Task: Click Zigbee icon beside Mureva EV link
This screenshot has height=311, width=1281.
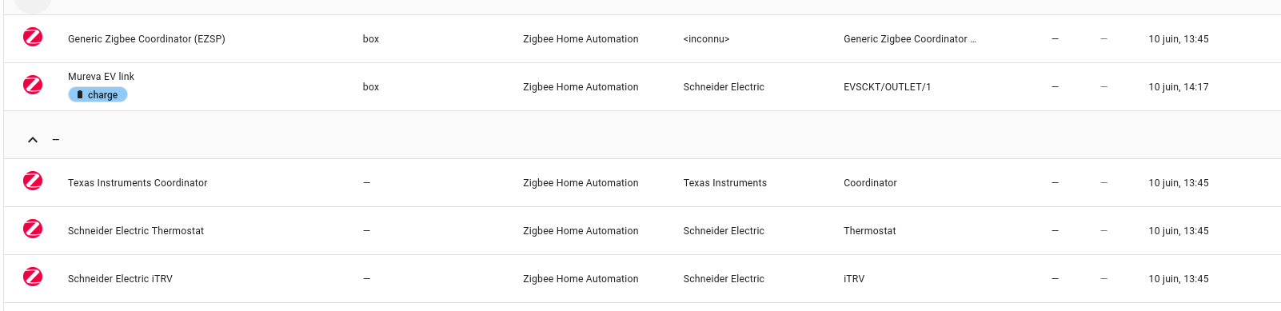Action: pos(33,85)
